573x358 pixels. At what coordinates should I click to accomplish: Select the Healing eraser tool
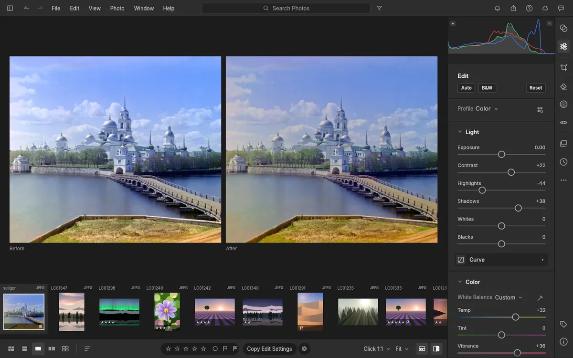(563, 86)
